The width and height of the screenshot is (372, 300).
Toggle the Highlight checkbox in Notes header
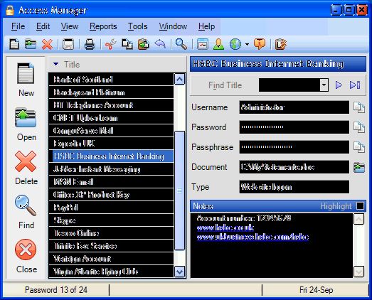360,206
